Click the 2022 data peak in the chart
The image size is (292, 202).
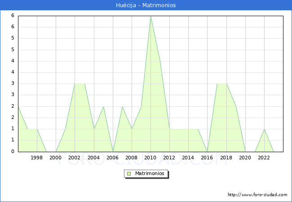[264, 129]
